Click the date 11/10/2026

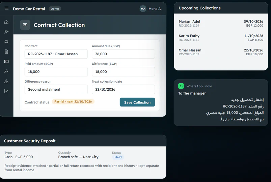point(253,36)
